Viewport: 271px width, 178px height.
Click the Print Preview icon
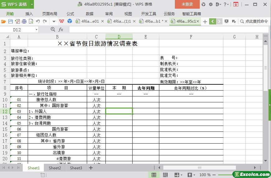(31, 21)
